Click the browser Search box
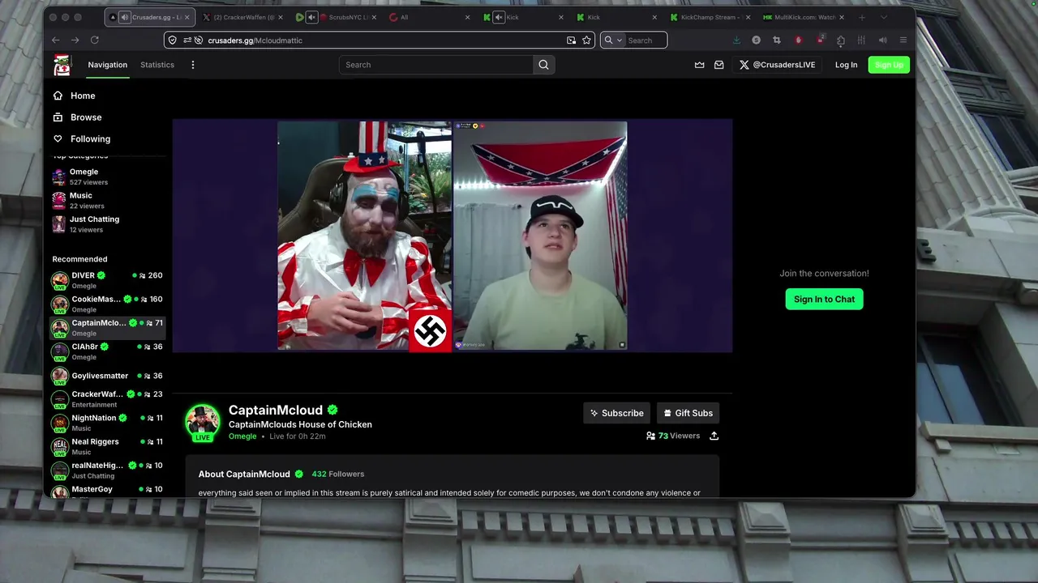1038x583 pixels. coord(646,40)
